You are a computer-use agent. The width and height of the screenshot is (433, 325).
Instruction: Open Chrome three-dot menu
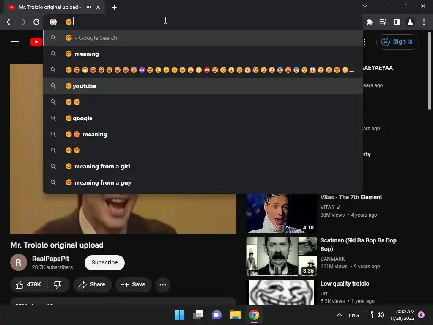click(x=424, y=22)
